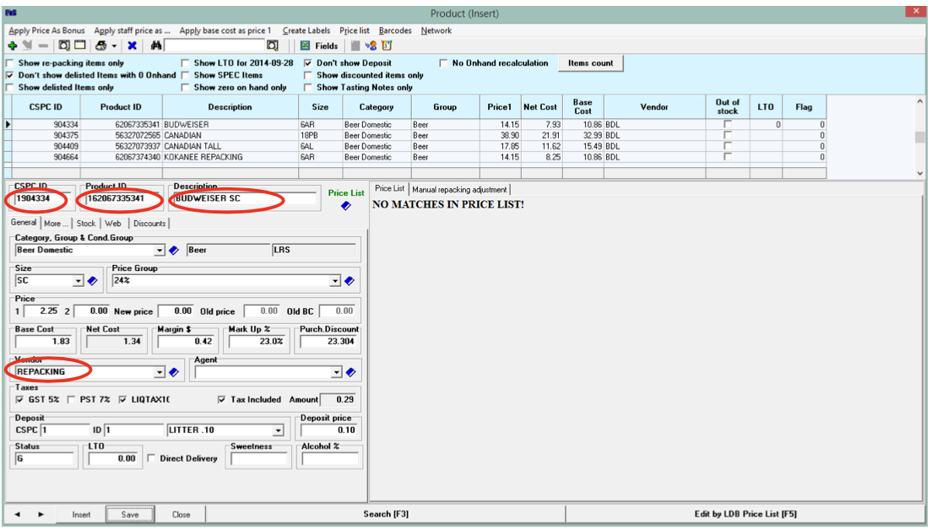Click blue lookup icon beside Size SC

pyautogui.click(x=92, y=281)
